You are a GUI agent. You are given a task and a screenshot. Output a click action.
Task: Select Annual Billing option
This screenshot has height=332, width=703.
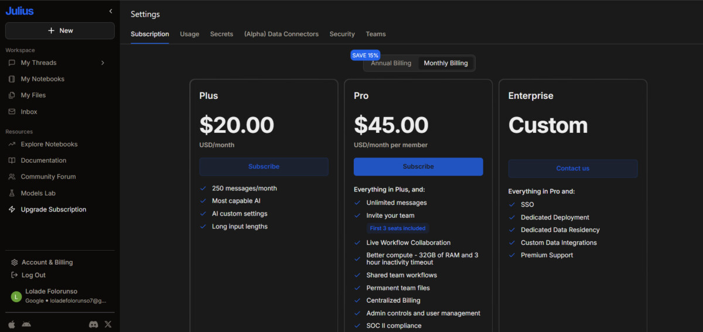click(x=391, y=63)
